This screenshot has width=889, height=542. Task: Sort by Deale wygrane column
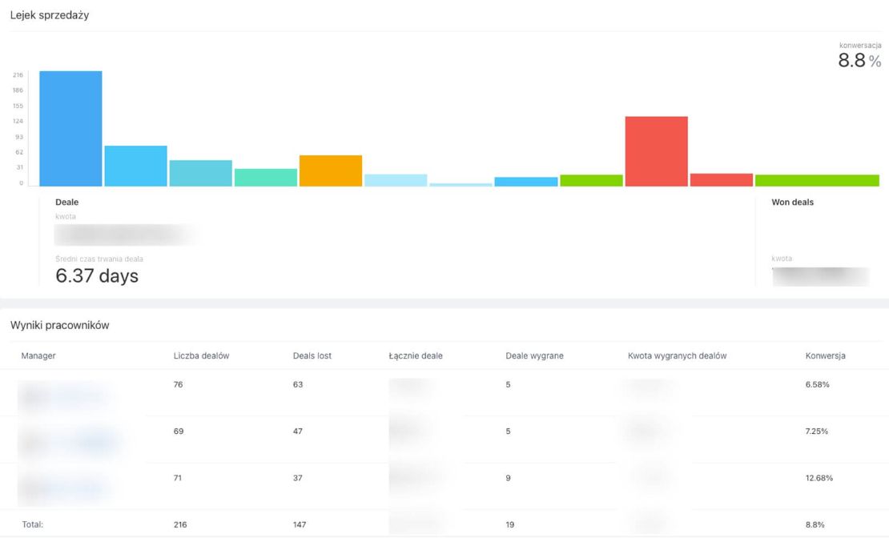[x=534, y=355]
